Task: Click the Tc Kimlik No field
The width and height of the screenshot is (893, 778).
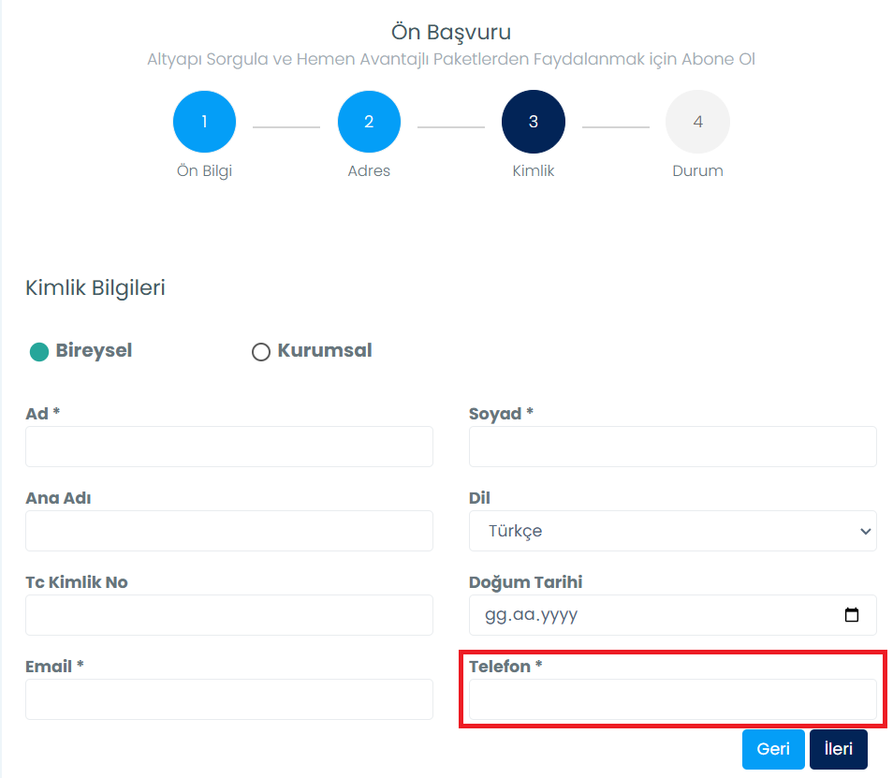Action: pyautogui.click(x=229, y=615)
